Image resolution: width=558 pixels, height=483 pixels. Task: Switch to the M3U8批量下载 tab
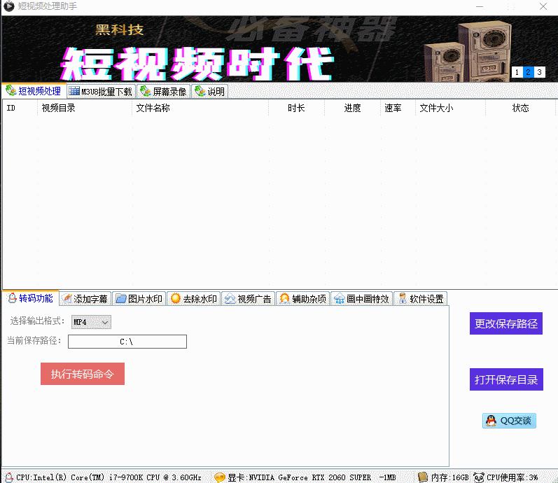(101, 91)
